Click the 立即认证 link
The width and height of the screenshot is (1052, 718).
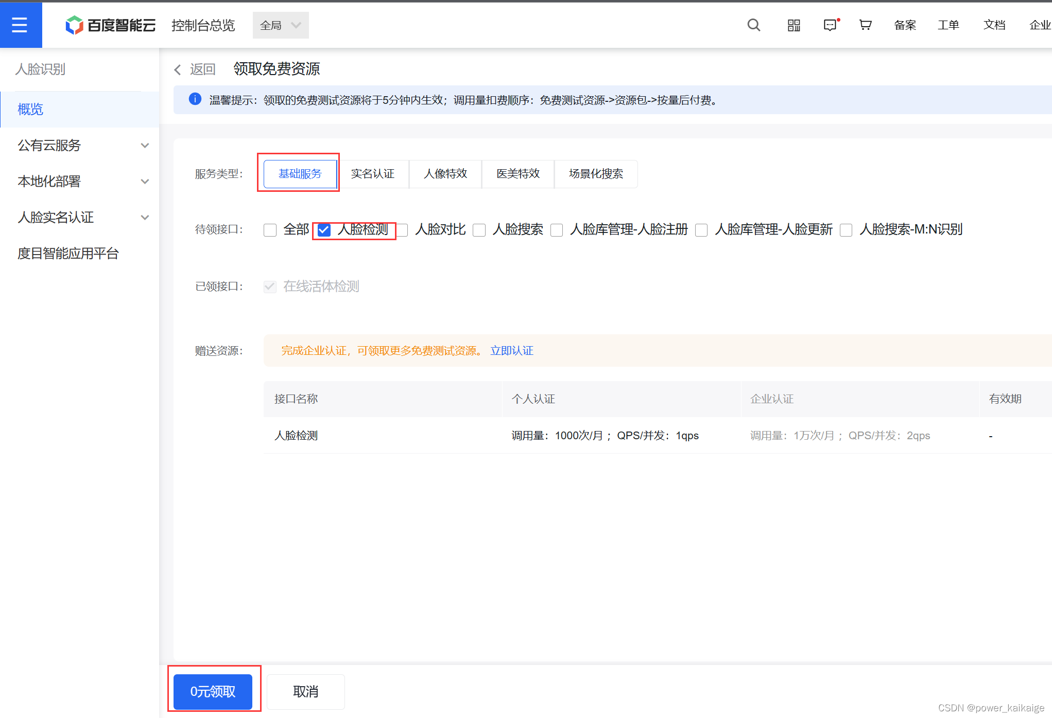coord(511,351)
